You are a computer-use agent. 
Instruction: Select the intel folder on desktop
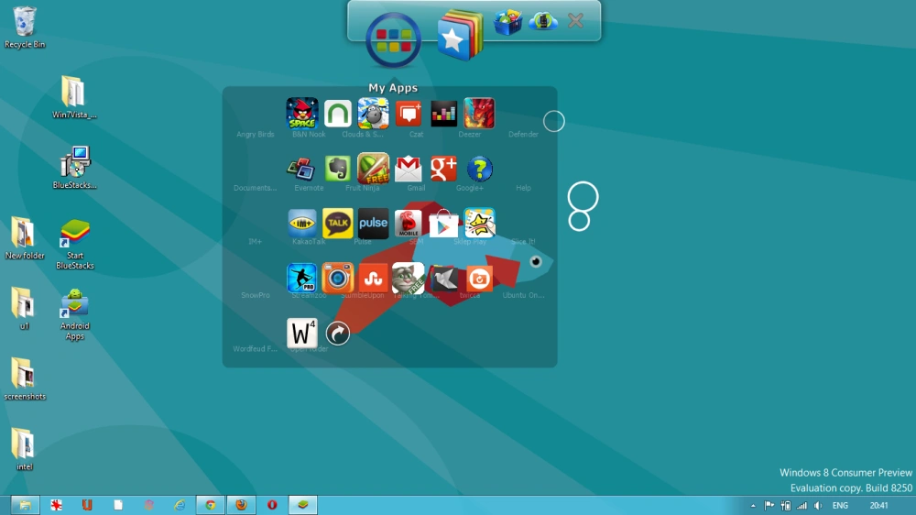click(x=24, y=449)
